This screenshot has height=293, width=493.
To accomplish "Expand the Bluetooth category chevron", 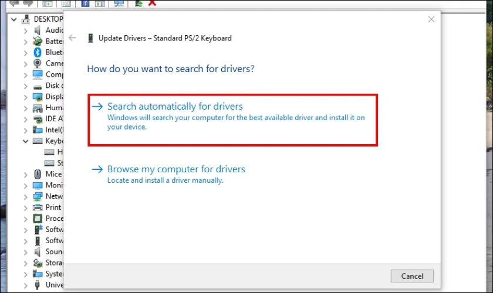I will [25, 53].
